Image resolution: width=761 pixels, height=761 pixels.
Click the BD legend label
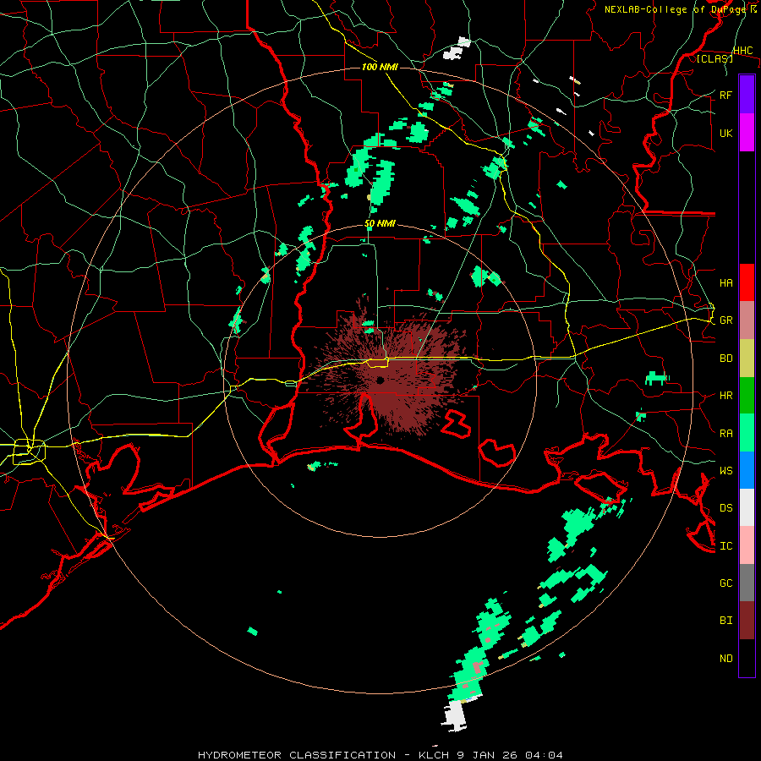tap(725, 359)
